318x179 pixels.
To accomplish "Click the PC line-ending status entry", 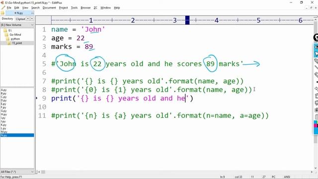I will [x=274, y=177].
